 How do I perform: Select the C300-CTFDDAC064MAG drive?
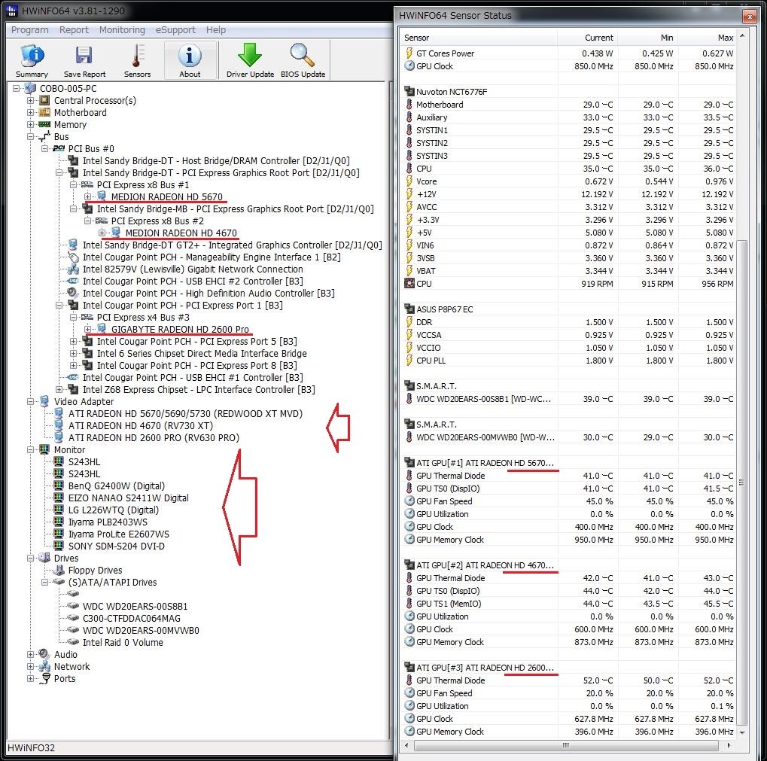pyautogui.click(x=132, y=618)
